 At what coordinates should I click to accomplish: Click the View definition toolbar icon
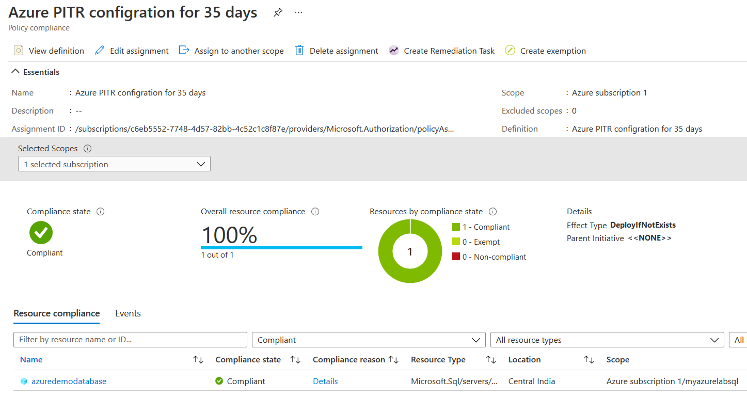tap(19, 51)
